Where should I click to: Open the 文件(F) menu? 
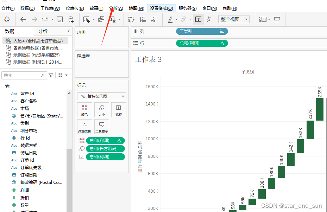pos(8,8)
